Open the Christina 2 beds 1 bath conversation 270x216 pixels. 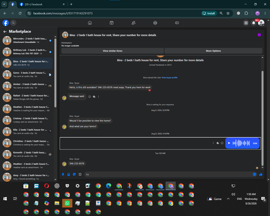tap(27, 143)
